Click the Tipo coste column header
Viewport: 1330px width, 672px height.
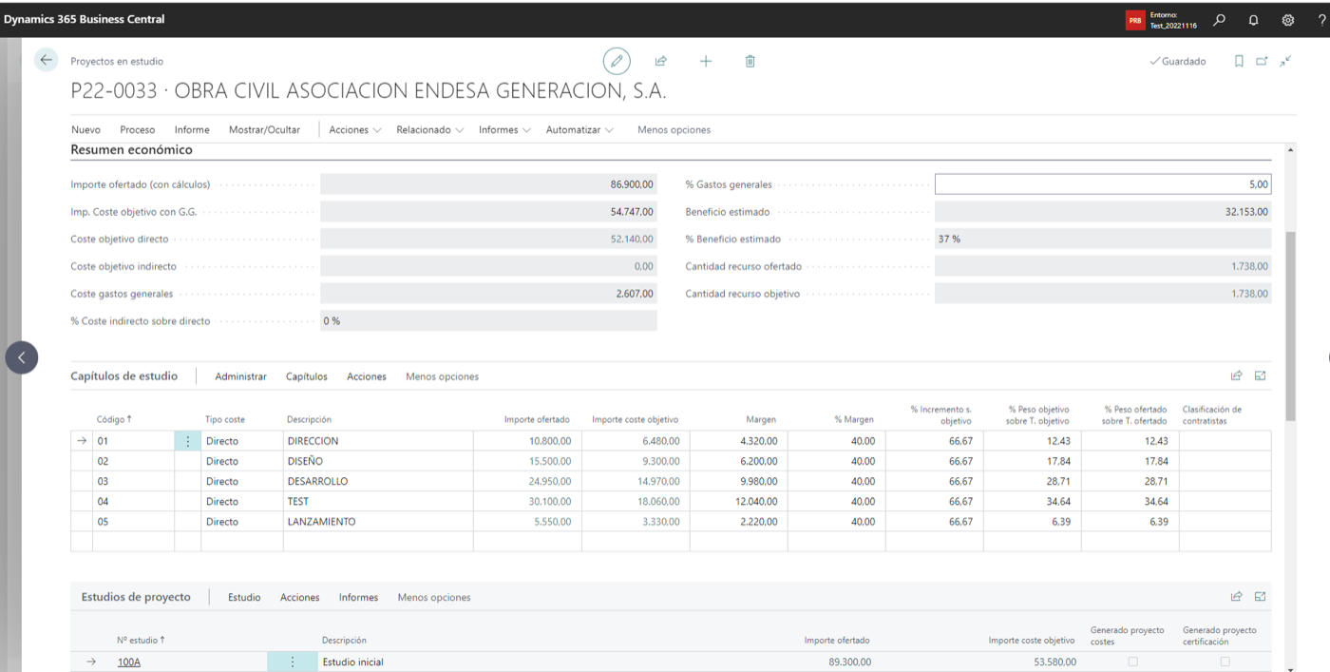click(x=226, y=419)
